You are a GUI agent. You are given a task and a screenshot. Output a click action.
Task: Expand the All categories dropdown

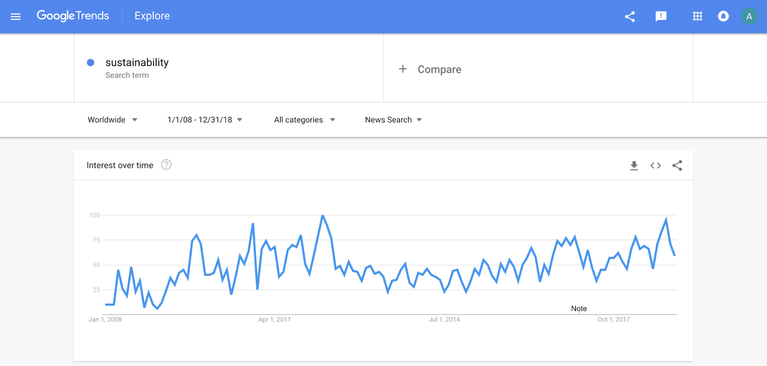point(305,120)
